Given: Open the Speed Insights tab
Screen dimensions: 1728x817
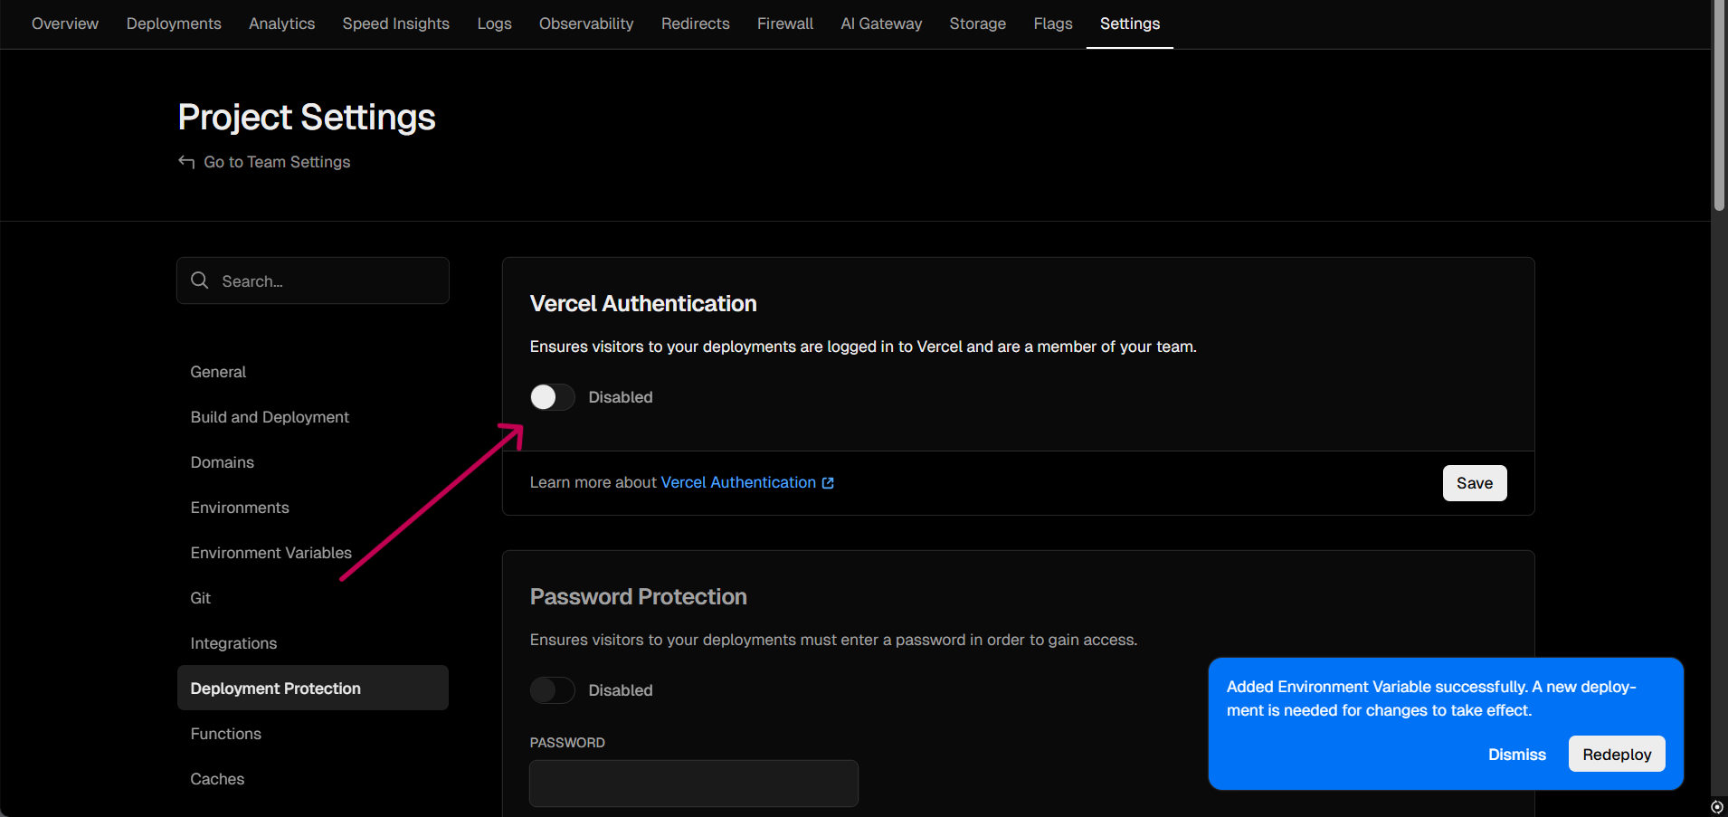Looking at the screenshot, I should coord(395,24).
